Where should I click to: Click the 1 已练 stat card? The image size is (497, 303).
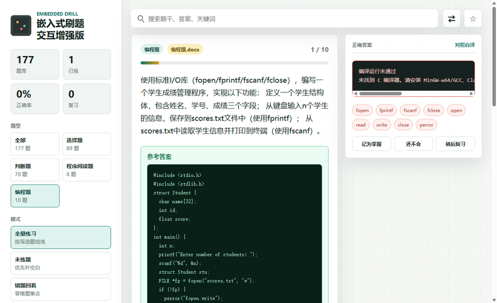click(x=87, y=65)
